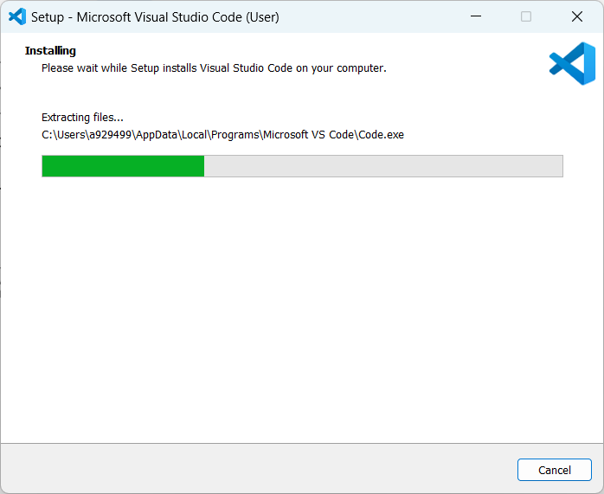The height and width of the screenshot is (494, 604).
Task: Click the large blue VS Code logo
Action: point(572,64)
